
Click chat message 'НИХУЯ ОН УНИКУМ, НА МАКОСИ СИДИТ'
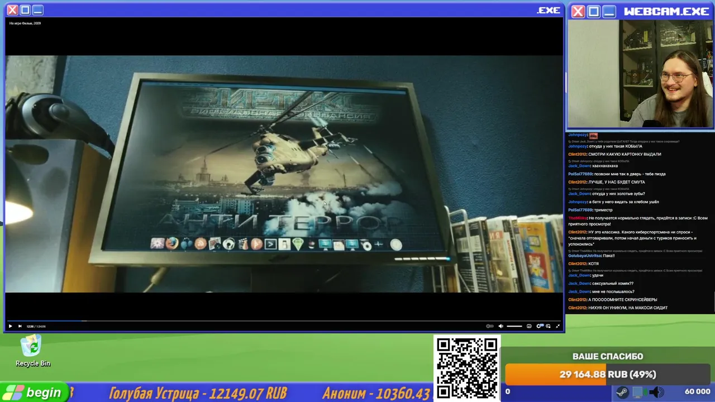628,308
